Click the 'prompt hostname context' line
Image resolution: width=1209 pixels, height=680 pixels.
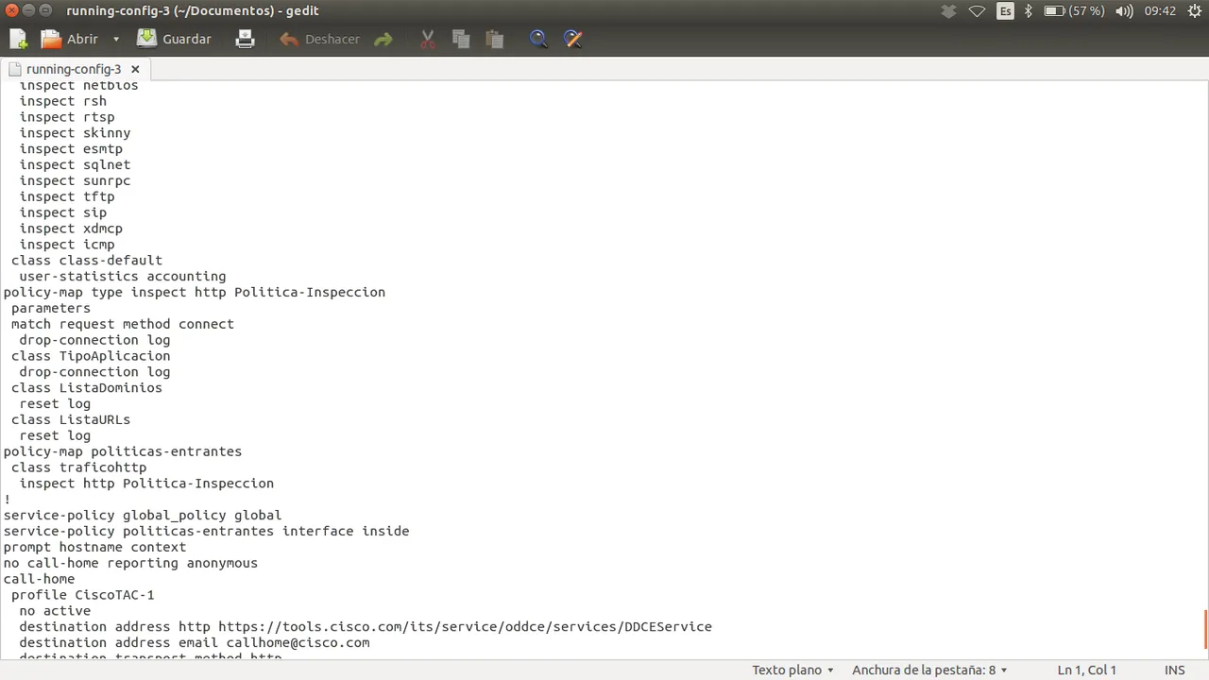pos(94,547)
